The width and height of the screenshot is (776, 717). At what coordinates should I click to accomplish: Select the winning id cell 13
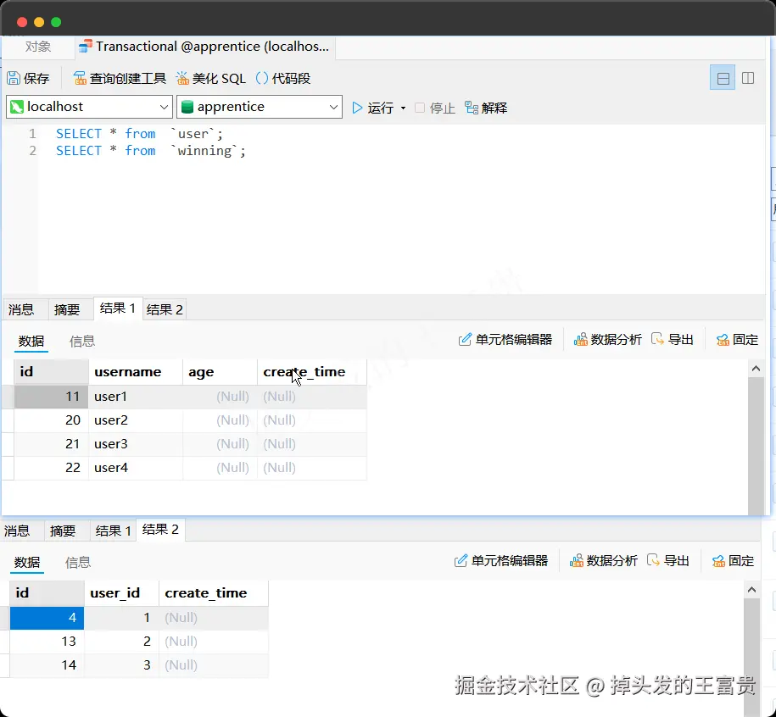coord(47,642)
